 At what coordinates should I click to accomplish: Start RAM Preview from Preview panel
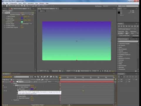pos(138,26)
